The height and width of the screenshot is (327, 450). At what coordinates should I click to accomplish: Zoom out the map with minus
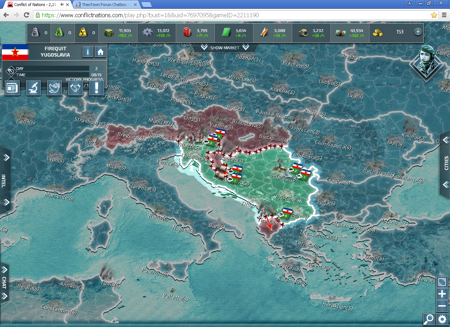point(442,306)
